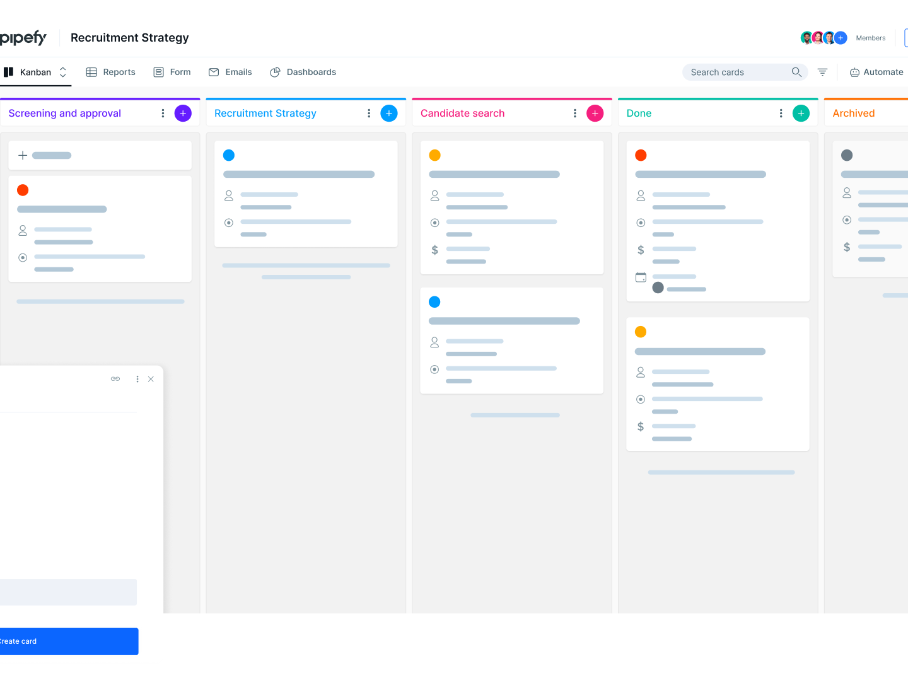Expand the Kanban view switcher

point(62,73)
